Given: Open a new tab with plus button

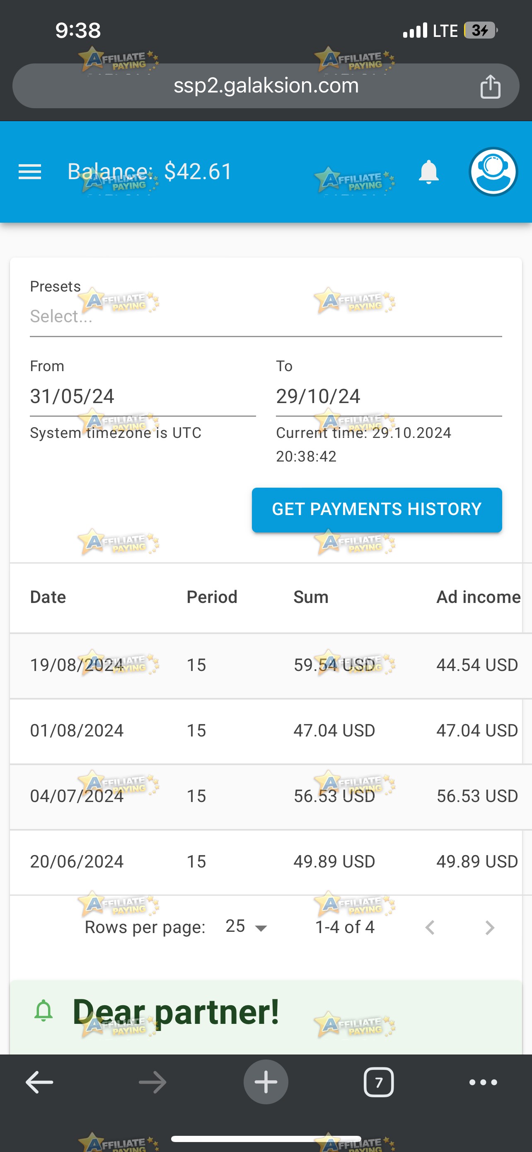Looking at the screenshot, I should 266,1082.
